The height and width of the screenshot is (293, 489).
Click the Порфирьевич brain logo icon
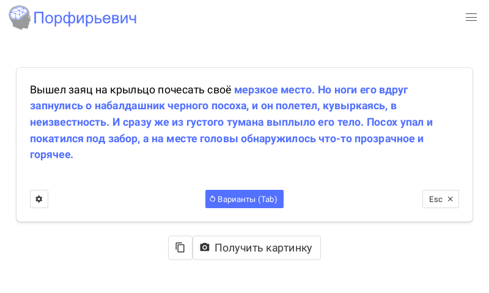coord(20,18)
